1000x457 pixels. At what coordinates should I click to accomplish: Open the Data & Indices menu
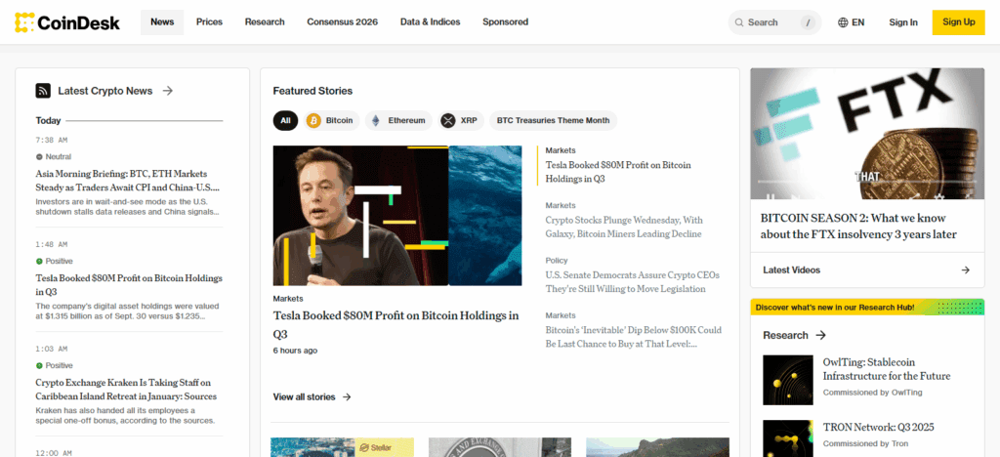pos(430,21)
